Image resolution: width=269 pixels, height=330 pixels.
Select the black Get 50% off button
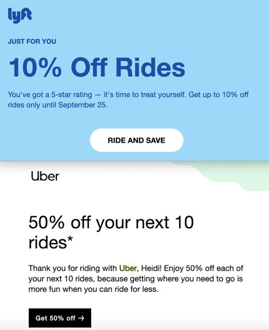click(60, 318)
